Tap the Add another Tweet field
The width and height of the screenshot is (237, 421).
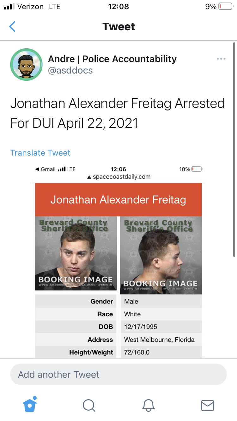tap(118, 375)
